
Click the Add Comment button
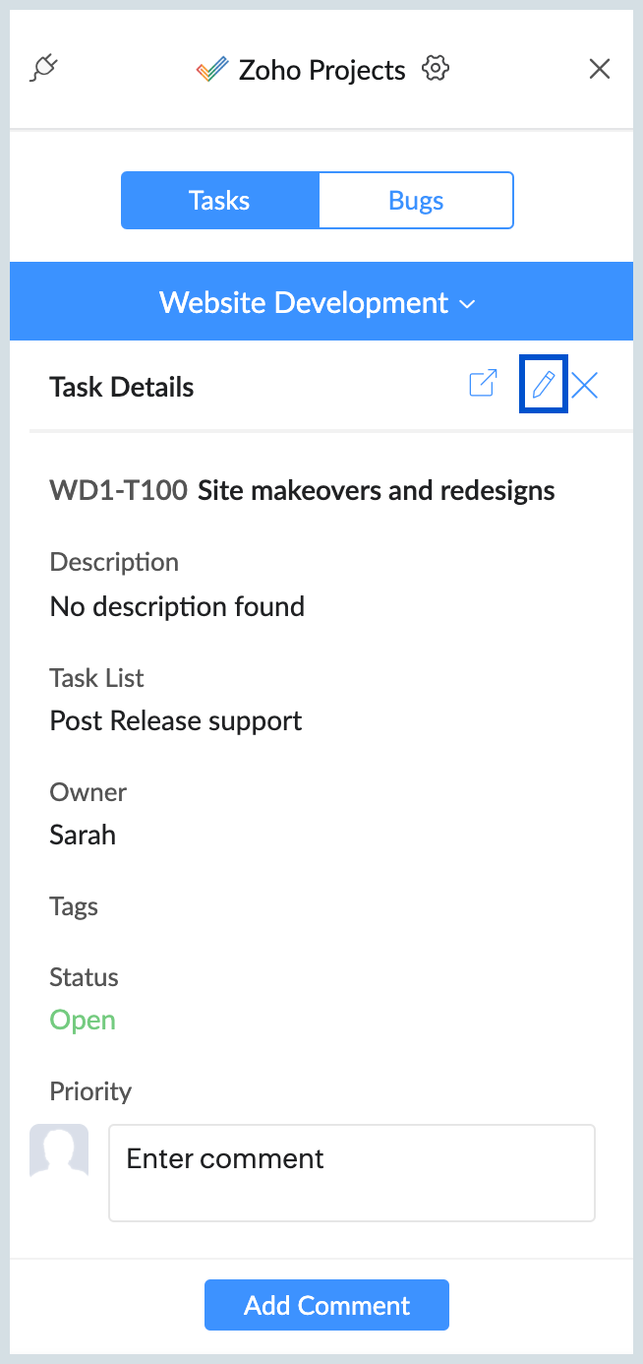pos(326,1305)
